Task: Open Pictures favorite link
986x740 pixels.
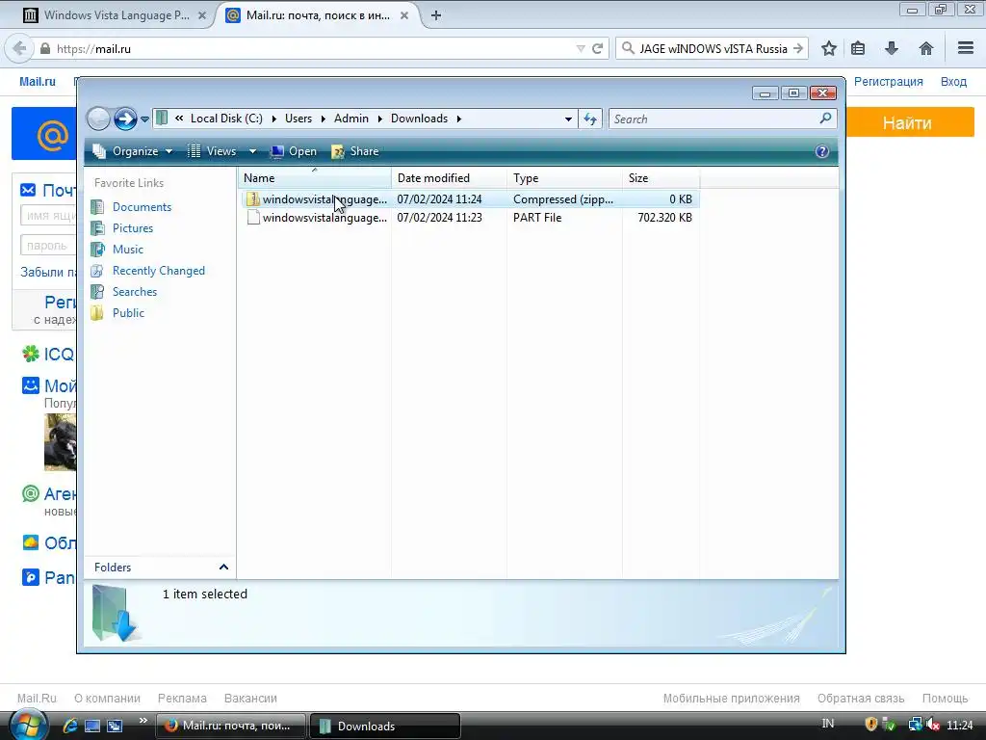Action: [133, 228]
